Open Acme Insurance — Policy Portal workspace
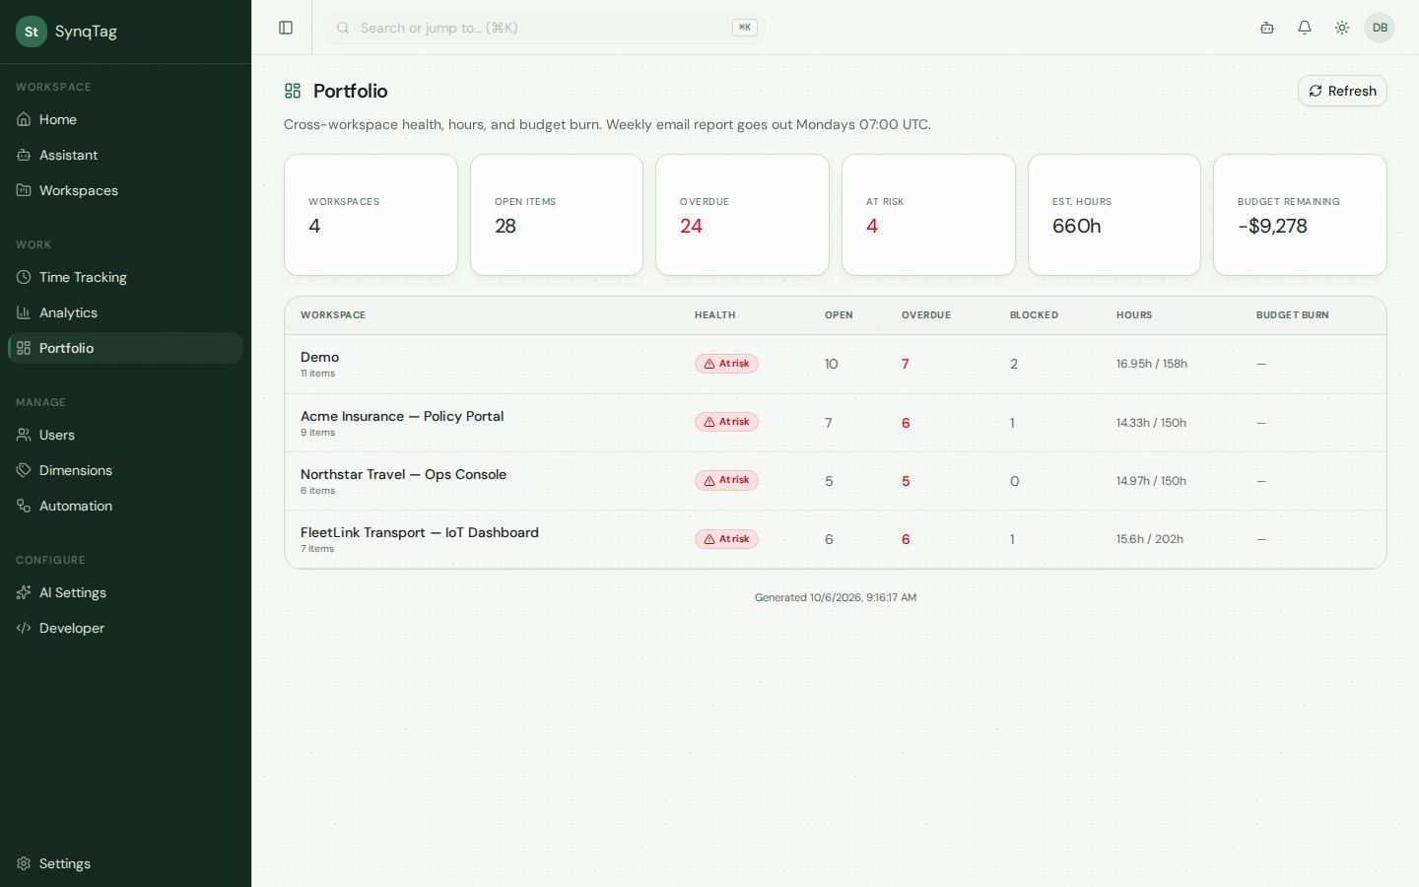Viewport: 1419px width, 887px height. (x=835, y=423)
